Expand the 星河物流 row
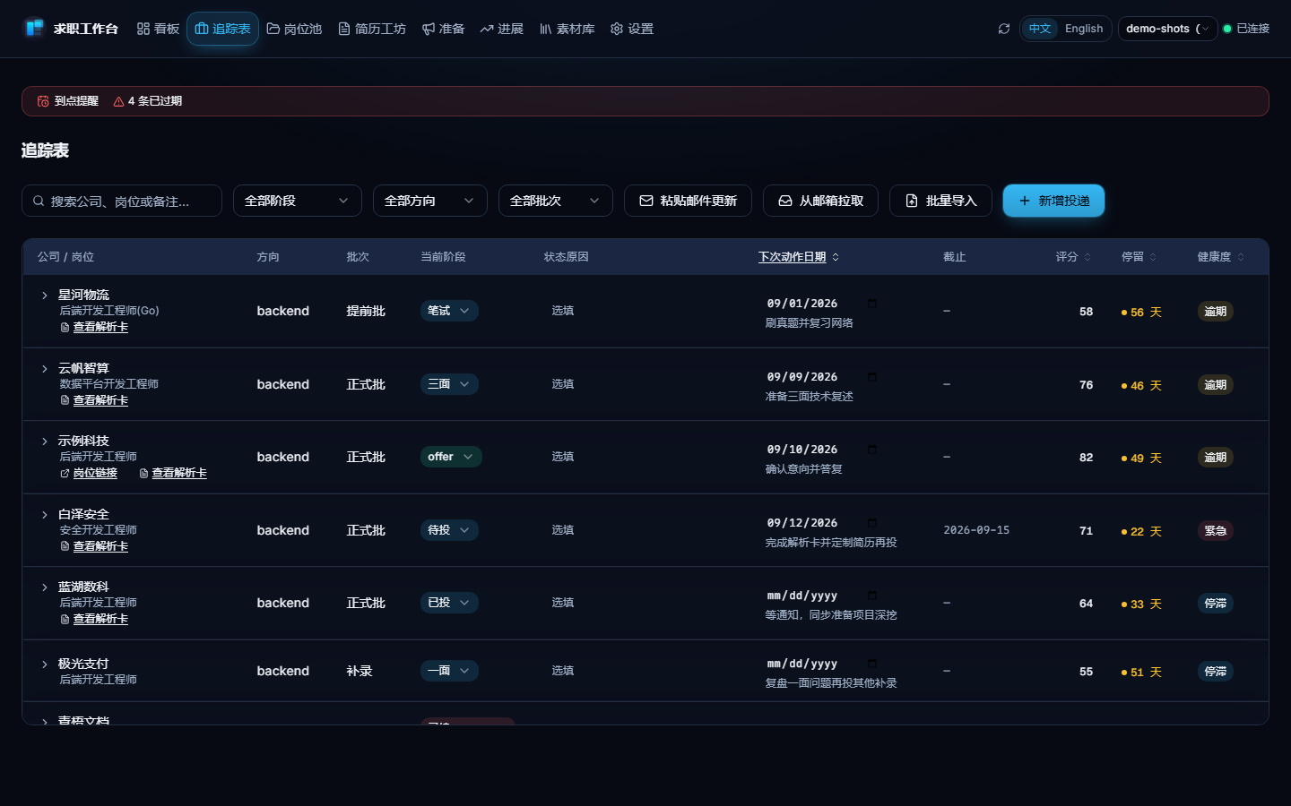Viewport: 1291px width, 806px height. [x=45, y=296]
